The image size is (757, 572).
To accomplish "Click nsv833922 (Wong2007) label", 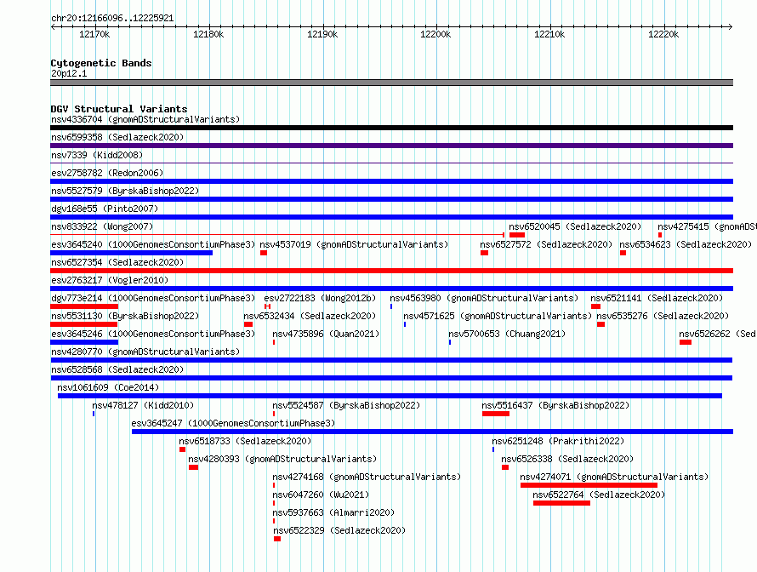I will (102, 226).
